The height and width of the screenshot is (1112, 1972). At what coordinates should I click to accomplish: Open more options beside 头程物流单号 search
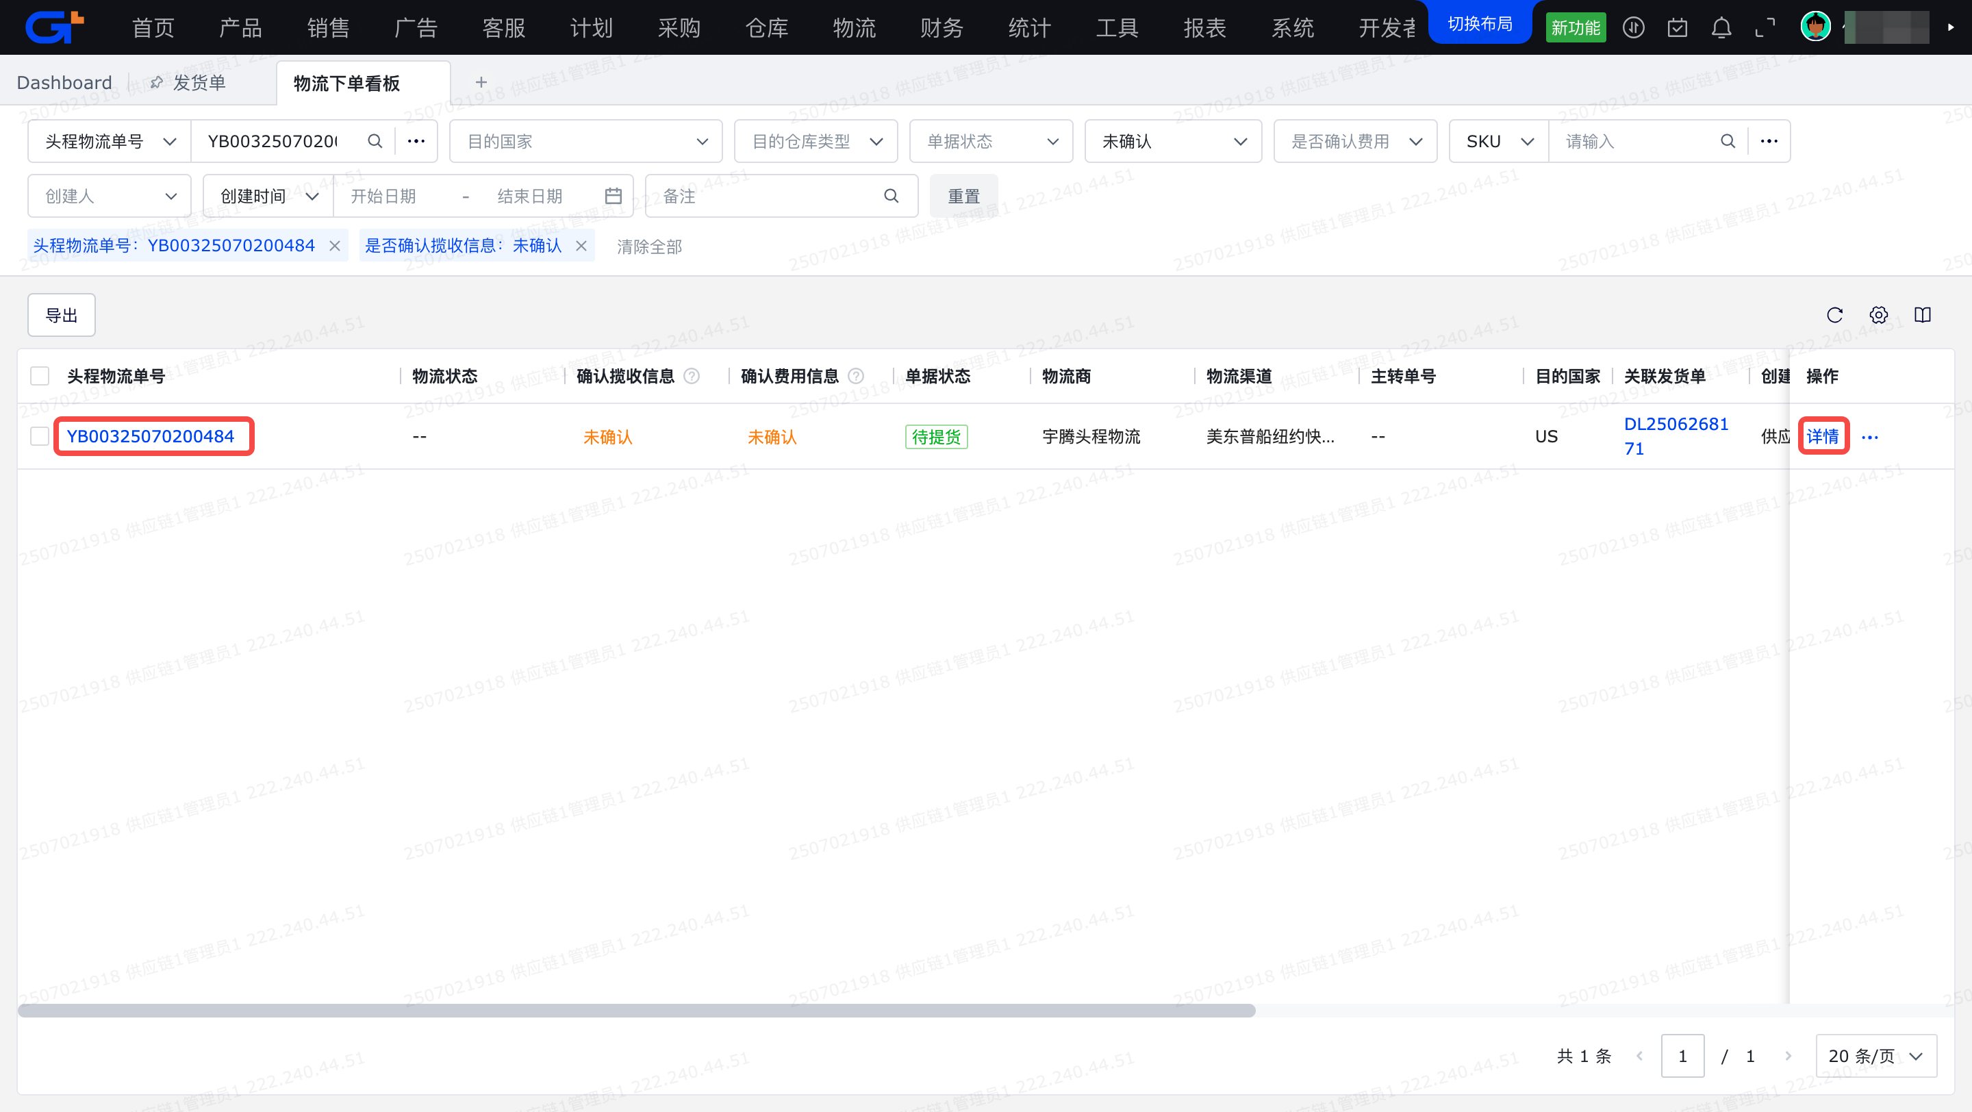pos(416,141)
